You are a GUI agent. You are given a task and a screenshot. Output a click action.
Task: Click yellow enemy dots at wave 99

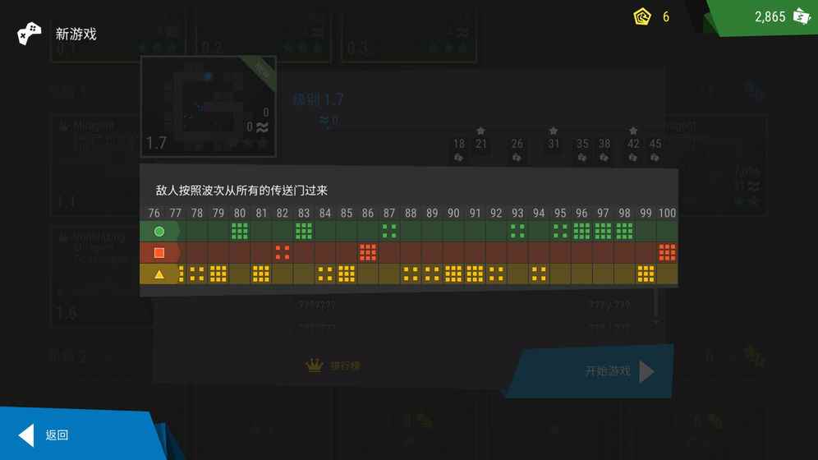[x=646, y=274]
